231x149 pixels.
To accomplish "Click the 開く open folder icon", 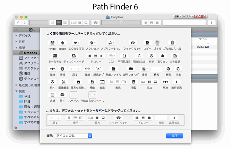I will pos(62,95).
